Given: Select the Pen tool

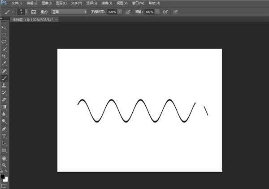Looking at the screenshot, I should click(4, 129).
